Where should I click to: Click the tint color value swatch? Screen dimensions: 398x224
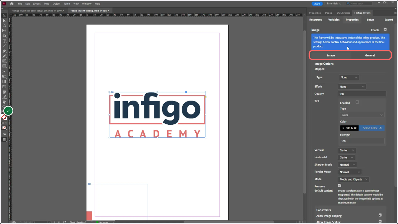[349, 128]
